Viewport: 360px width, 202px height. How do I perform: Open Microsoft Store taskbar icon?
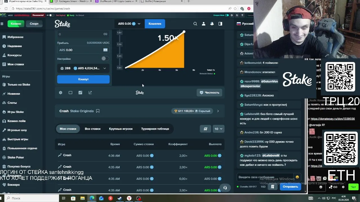pos(73,198)
